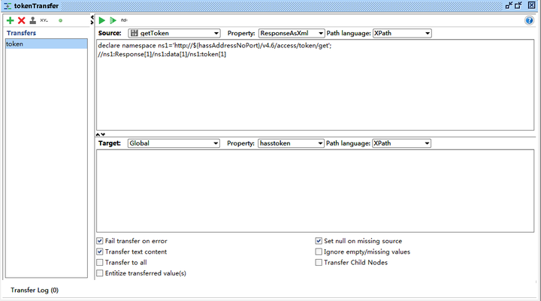Collapse the tokenTransfer window to icon

(509, 5)
